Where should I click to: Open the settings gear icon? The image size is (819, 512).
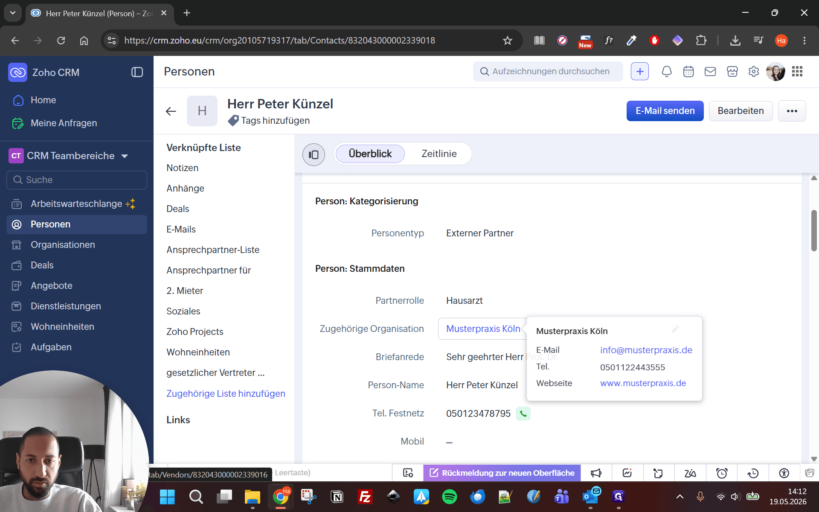click(754, 72)
